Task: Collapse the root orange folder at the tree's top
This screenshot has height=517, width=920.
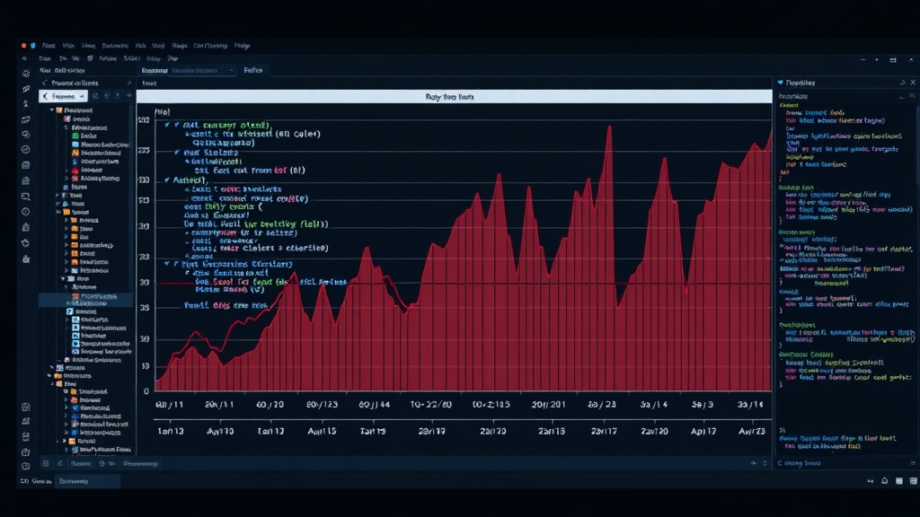Action: [51, 110]
